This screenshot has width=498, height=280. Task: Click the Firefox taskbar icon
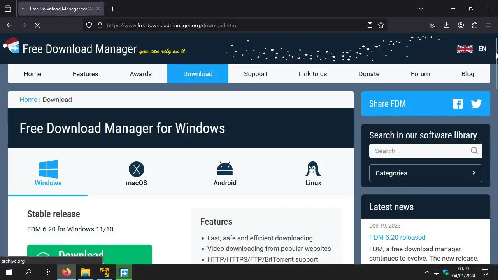point(67,272)
